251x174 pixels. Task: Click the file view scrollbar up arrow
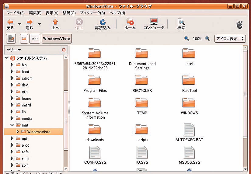[245, 47]
